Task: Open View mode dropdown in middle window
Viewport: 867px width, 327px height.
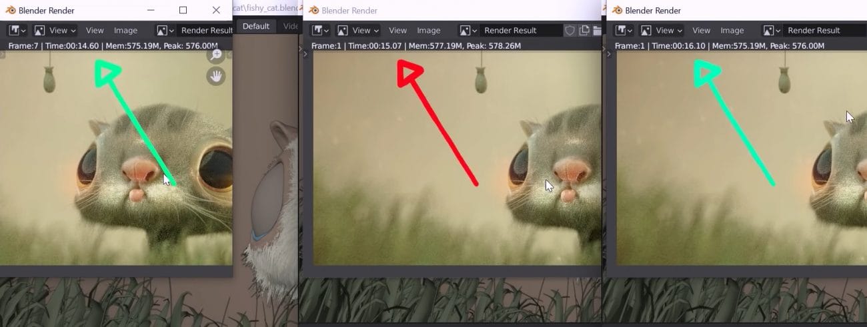Action: (357, 30)
